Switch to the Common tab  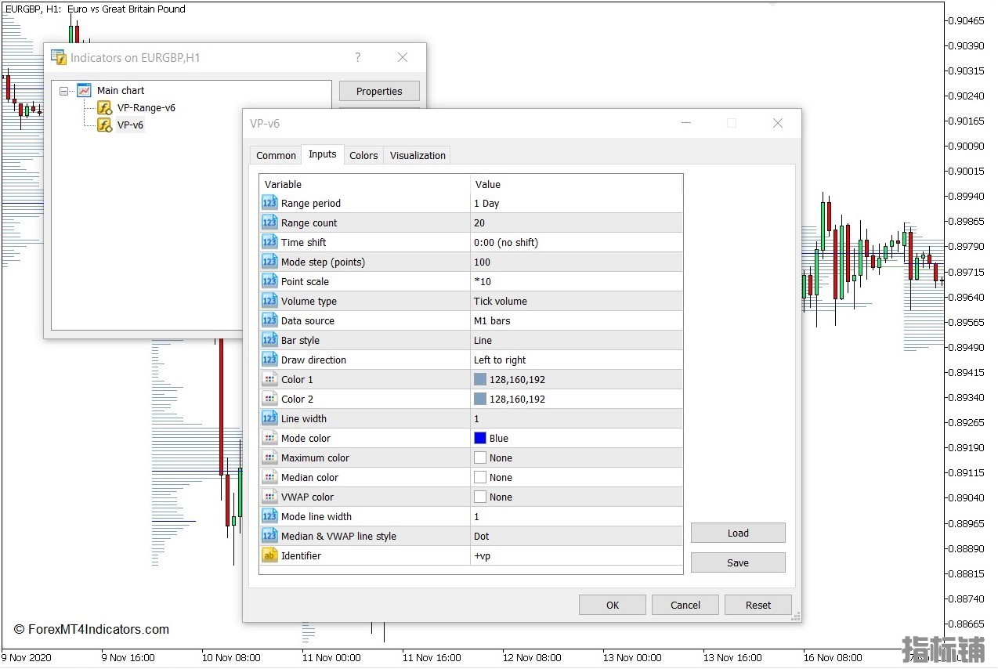coord(277,155)
